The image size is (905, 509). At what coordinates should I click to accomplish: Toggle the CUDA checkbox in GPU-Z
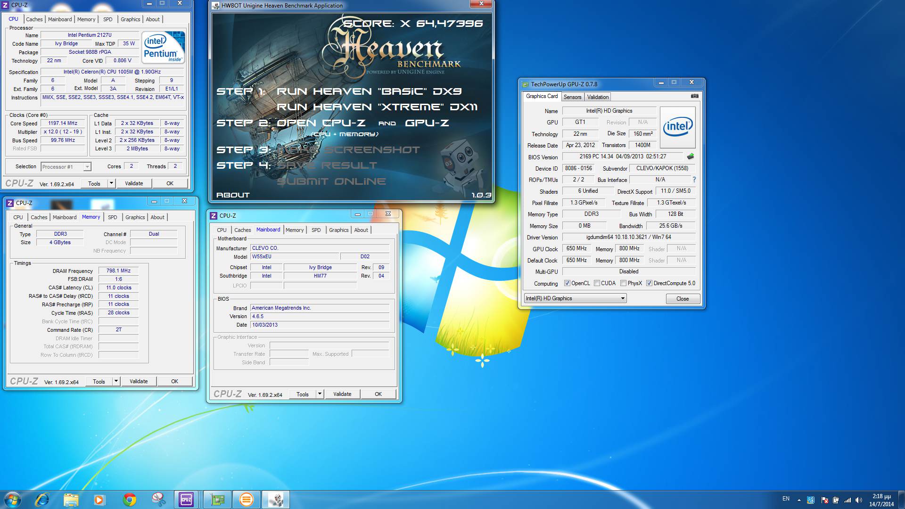[597, 283]
